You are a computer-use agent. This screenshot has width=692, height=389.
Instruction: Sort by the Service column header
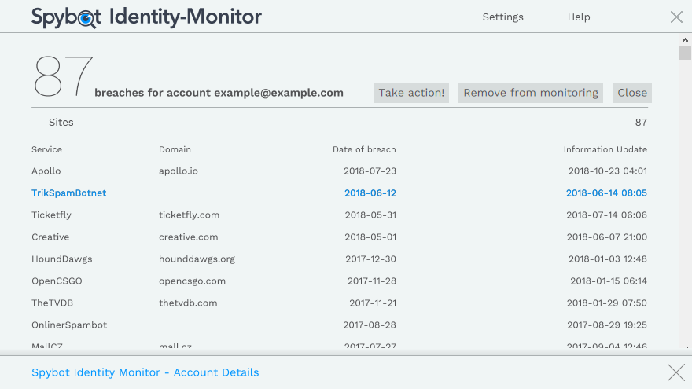(x=46, y=149)
